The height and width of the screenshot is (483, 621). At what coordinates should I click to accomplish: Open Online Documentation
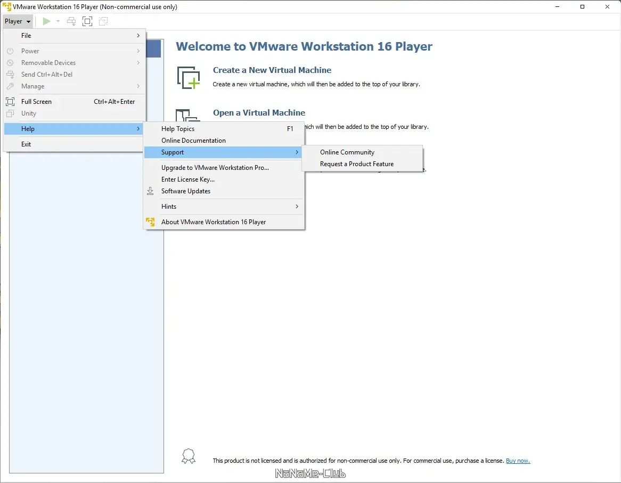tap(224, 141)
